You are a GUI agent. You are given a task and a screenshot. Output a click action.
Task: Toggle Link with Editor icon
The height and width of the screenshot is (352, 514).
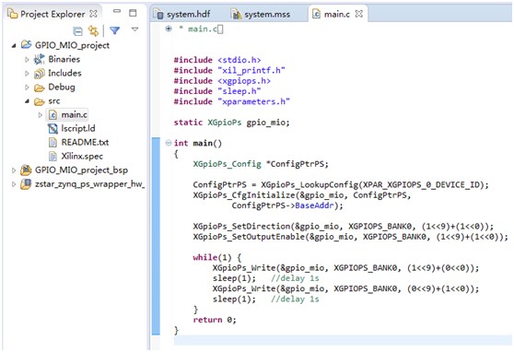[93, 31]
